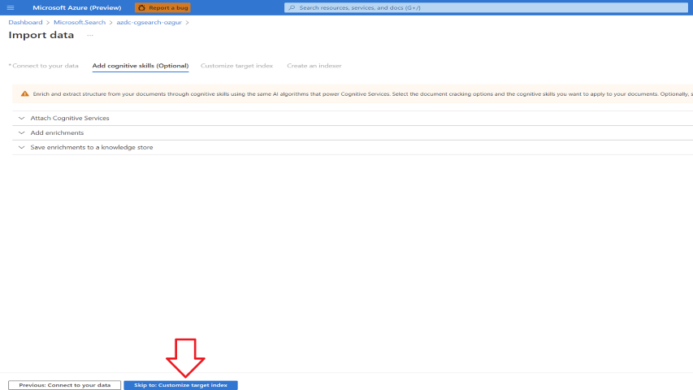Click Report a bug button
This screenshot has height=390, width=693.
(162, 7)
